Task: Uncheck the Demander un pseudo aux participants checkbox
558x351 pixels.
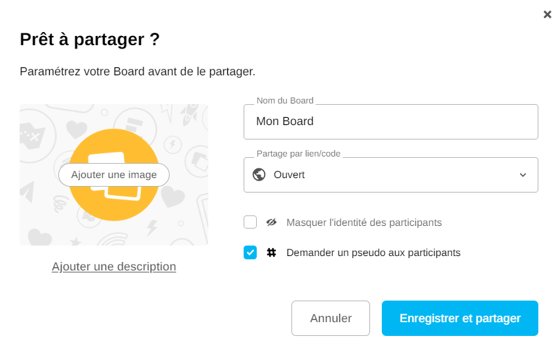Action: tap(250, 253)
